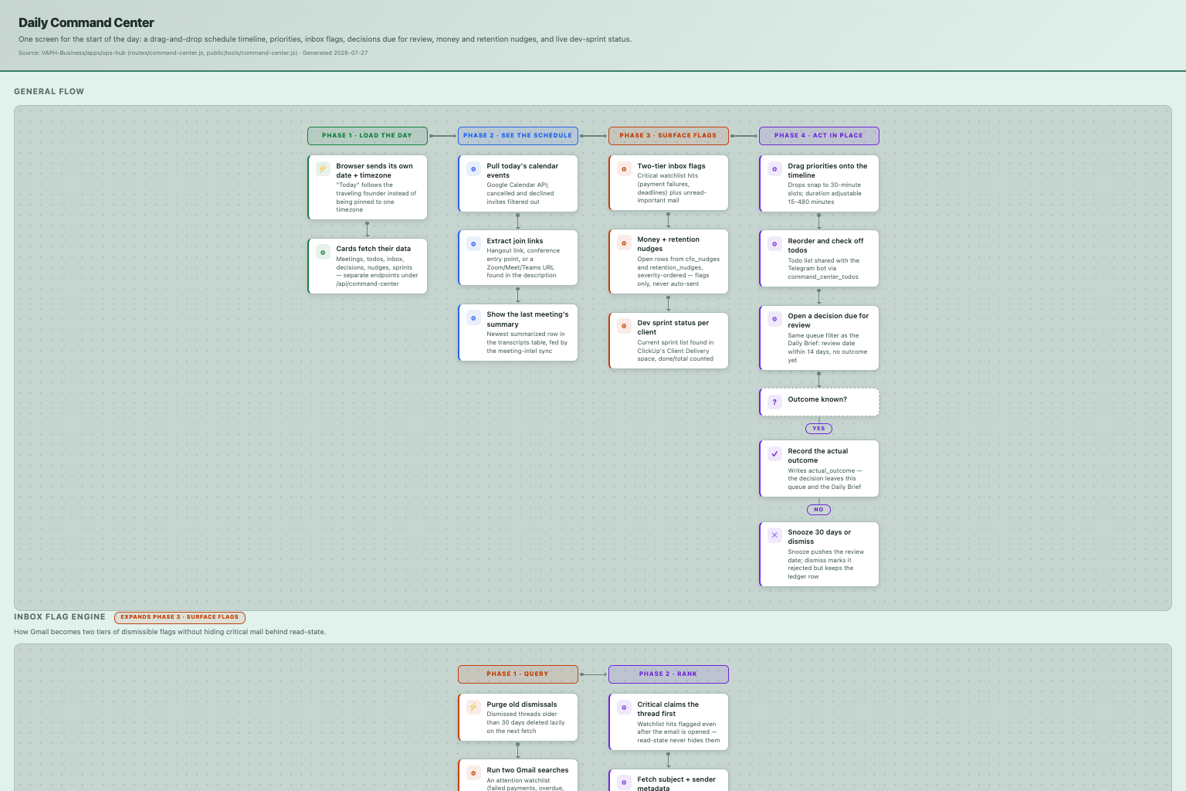The width and height of the screenshot is (1186, 791).
Task: Click the orange icon on 'Two-tier inbox flags' card
Action: point(624,168)
